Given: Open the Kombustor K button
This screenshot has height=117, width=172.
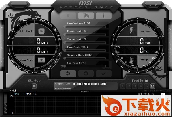Looking at the screenshot, I should tap(68, 16).
